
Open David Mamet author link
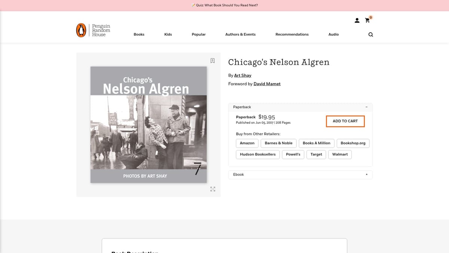(x=267, y=84)
